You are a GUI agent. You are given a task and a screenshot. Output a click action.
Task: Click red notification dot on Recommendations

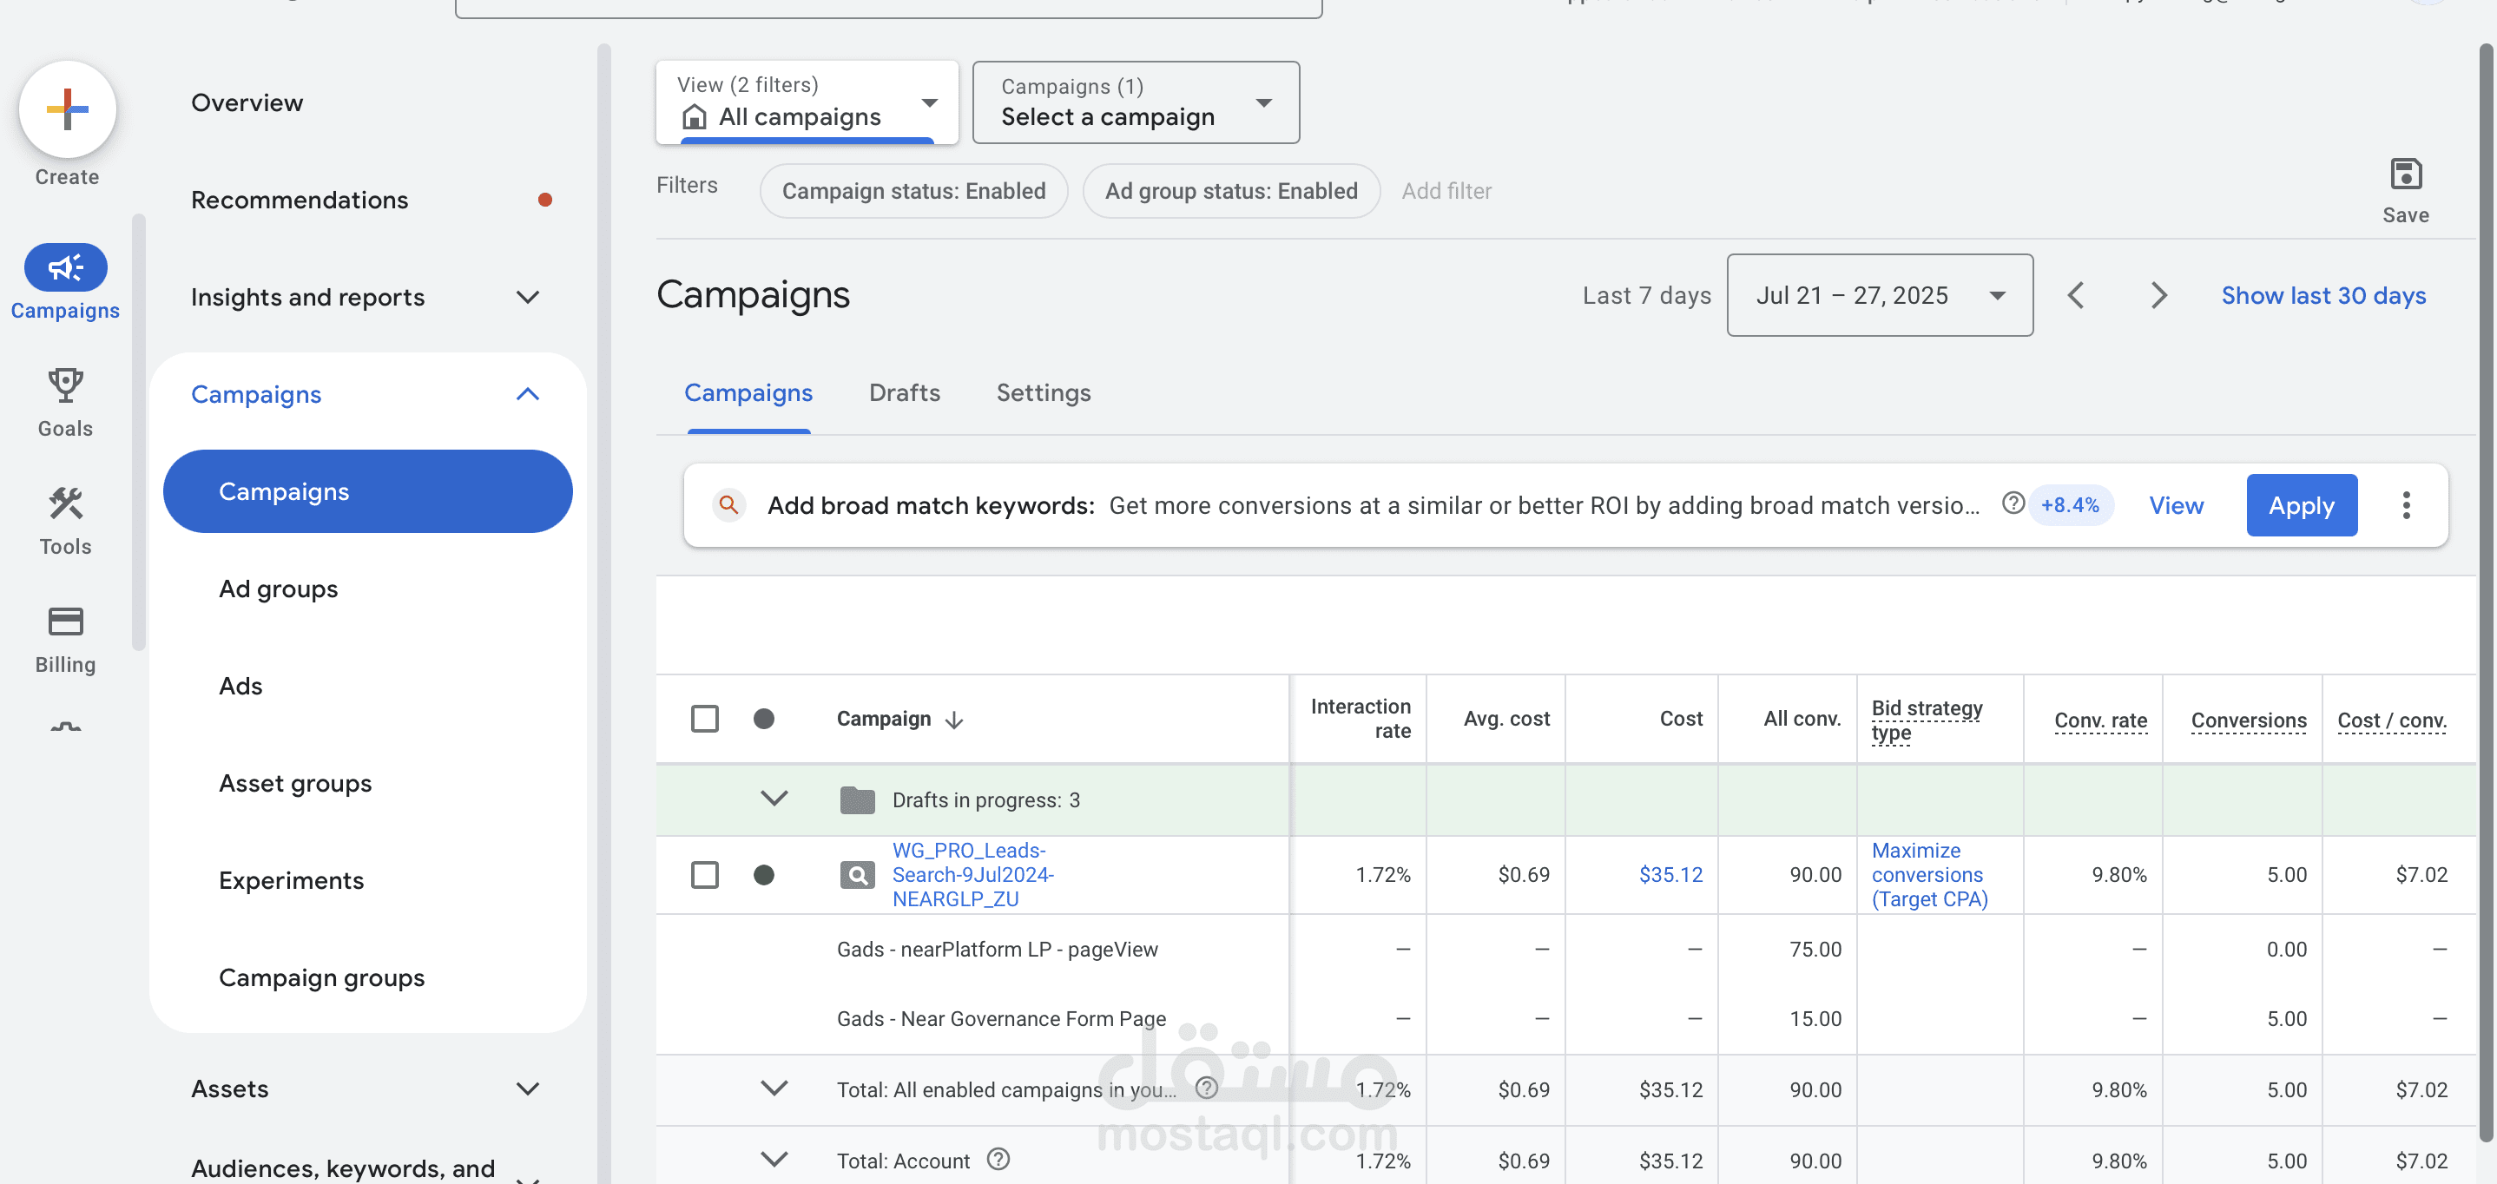pyautogui.click(x=544, y=200)
